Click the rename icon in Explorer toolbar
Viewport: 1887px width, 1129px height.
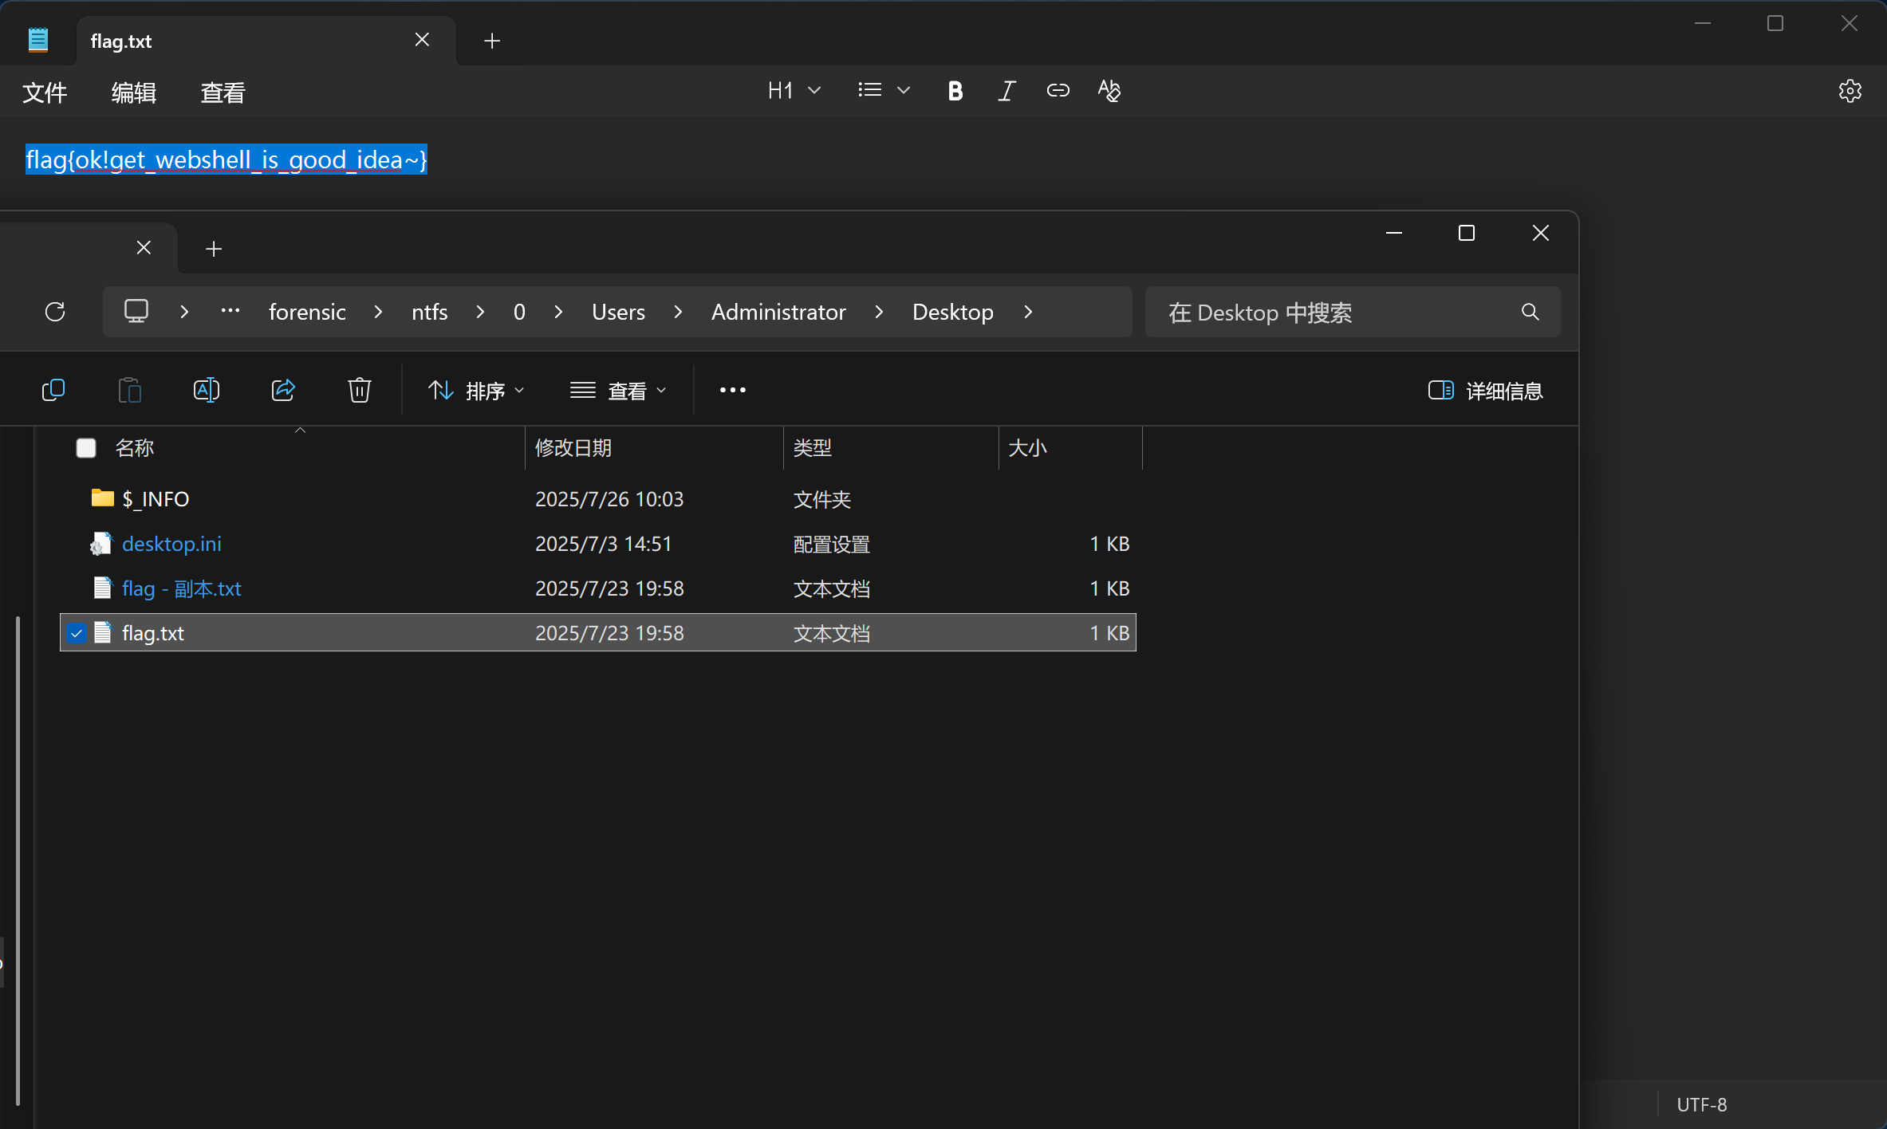point(206,390)
